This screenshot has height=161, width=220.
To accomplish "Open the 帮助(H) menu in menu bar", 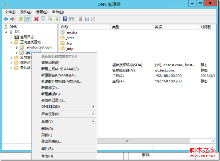I will (x=58, y=12).
